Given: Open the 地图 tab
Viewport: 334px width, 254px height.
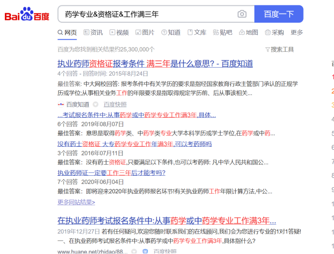Looking at the screenshot, I should (x=249, y=33).
